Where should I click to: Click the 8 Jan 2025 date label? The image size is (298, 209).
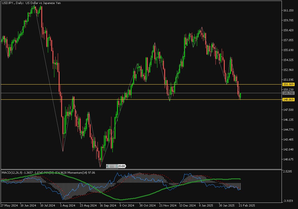point(206,205)
